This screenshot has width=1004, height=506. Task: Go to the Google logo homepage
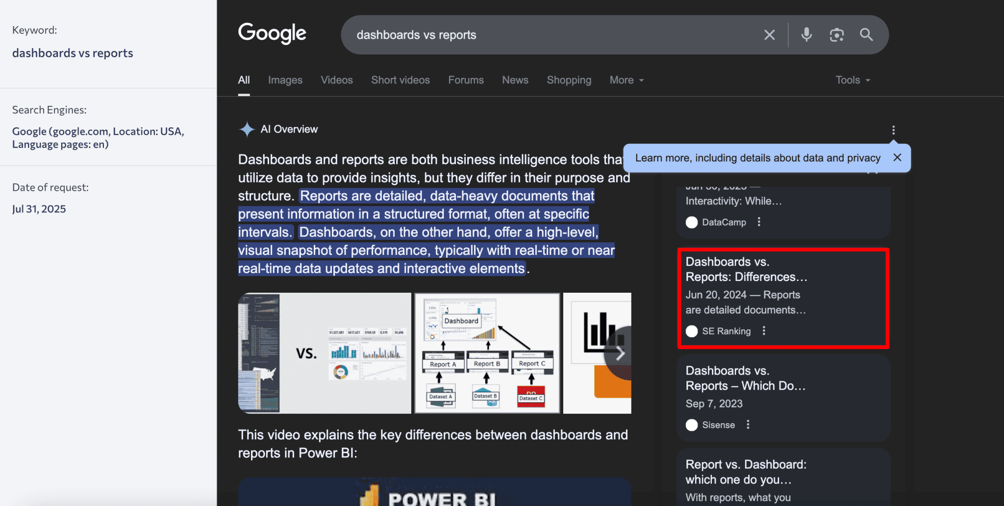(x=272, y=34)
